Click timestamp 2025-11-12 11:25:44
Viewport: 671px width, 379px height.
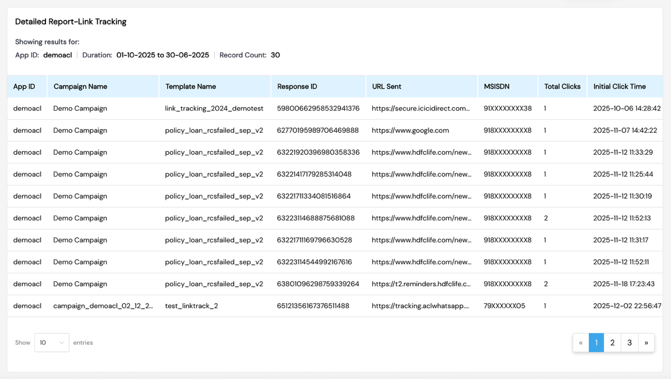click(623, 174)
